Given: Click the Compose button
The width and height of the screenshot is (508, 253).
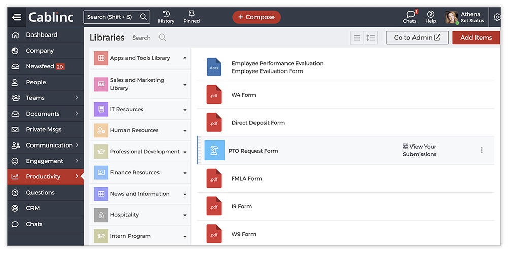Looking at the screenshot, I should (257, 17).
